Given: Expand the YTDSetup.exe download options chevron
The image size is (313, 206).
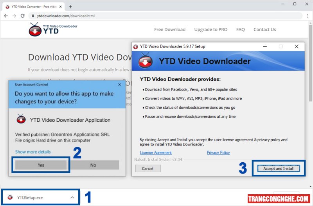Looking at the screenshot, I should pos(72,197).
